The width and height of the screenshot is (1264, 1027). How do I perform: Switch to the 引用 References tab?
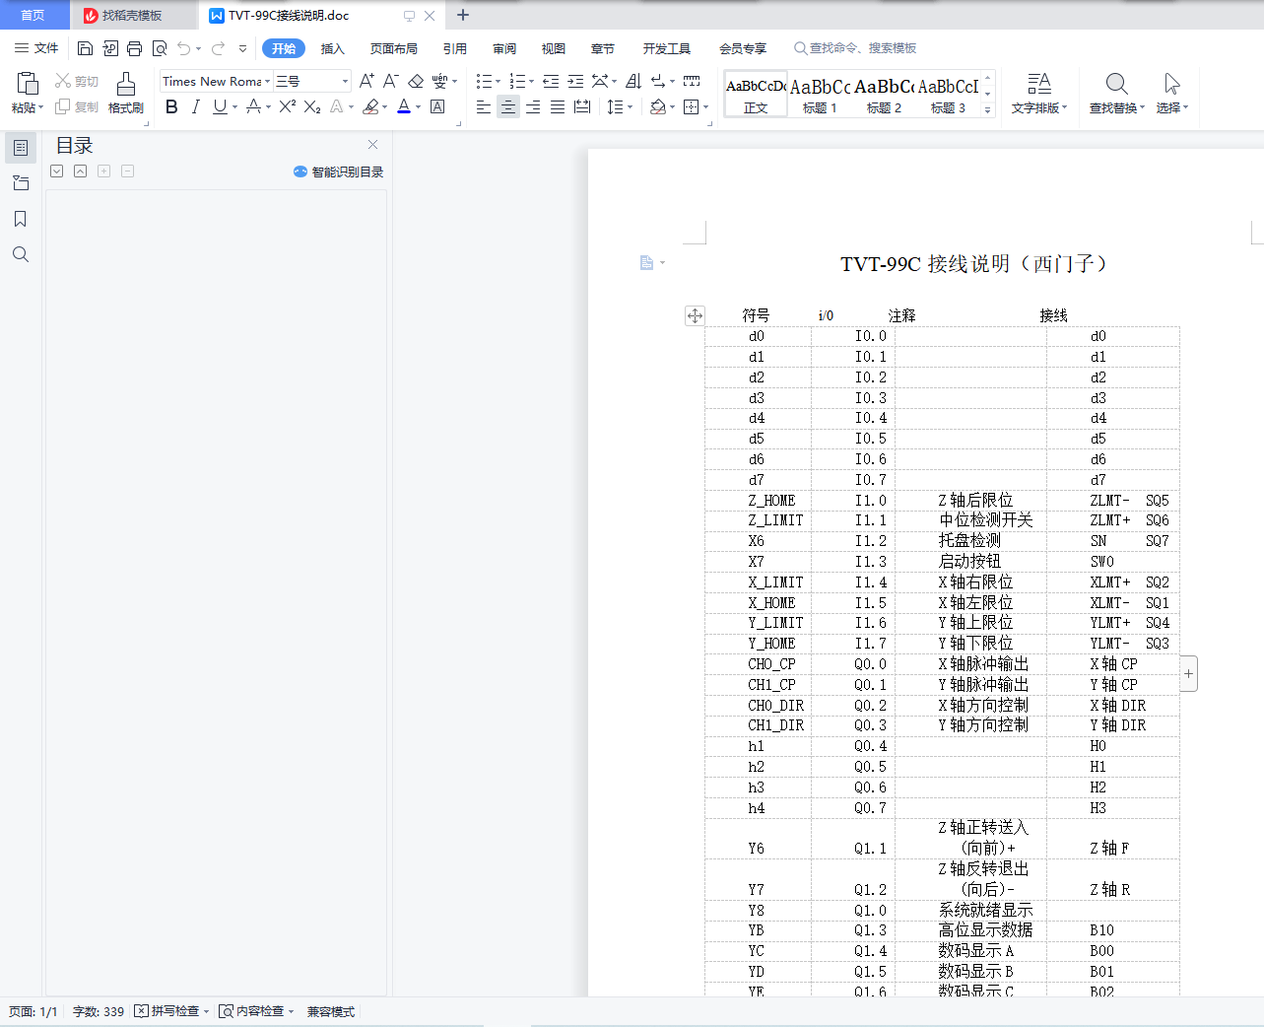(455, 48)
